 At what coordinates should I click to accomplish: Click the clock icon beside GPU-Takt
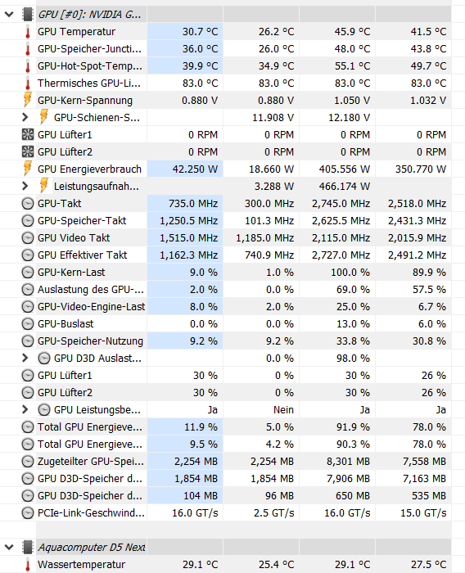[28, 204]
